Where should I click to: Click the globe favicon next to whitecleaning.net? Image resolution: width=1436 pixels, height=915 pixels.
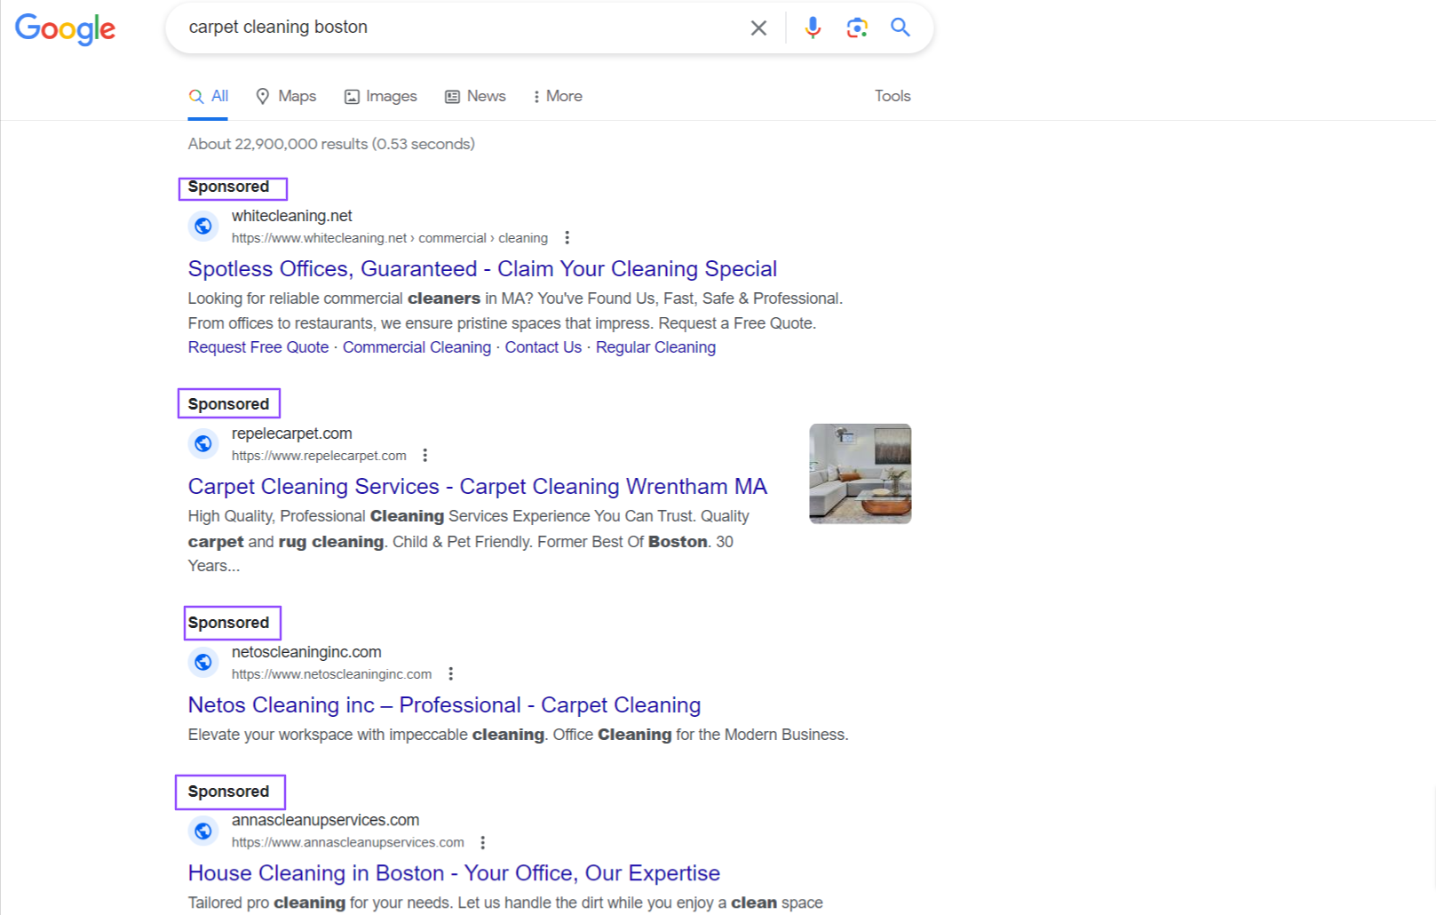(203, 226)
